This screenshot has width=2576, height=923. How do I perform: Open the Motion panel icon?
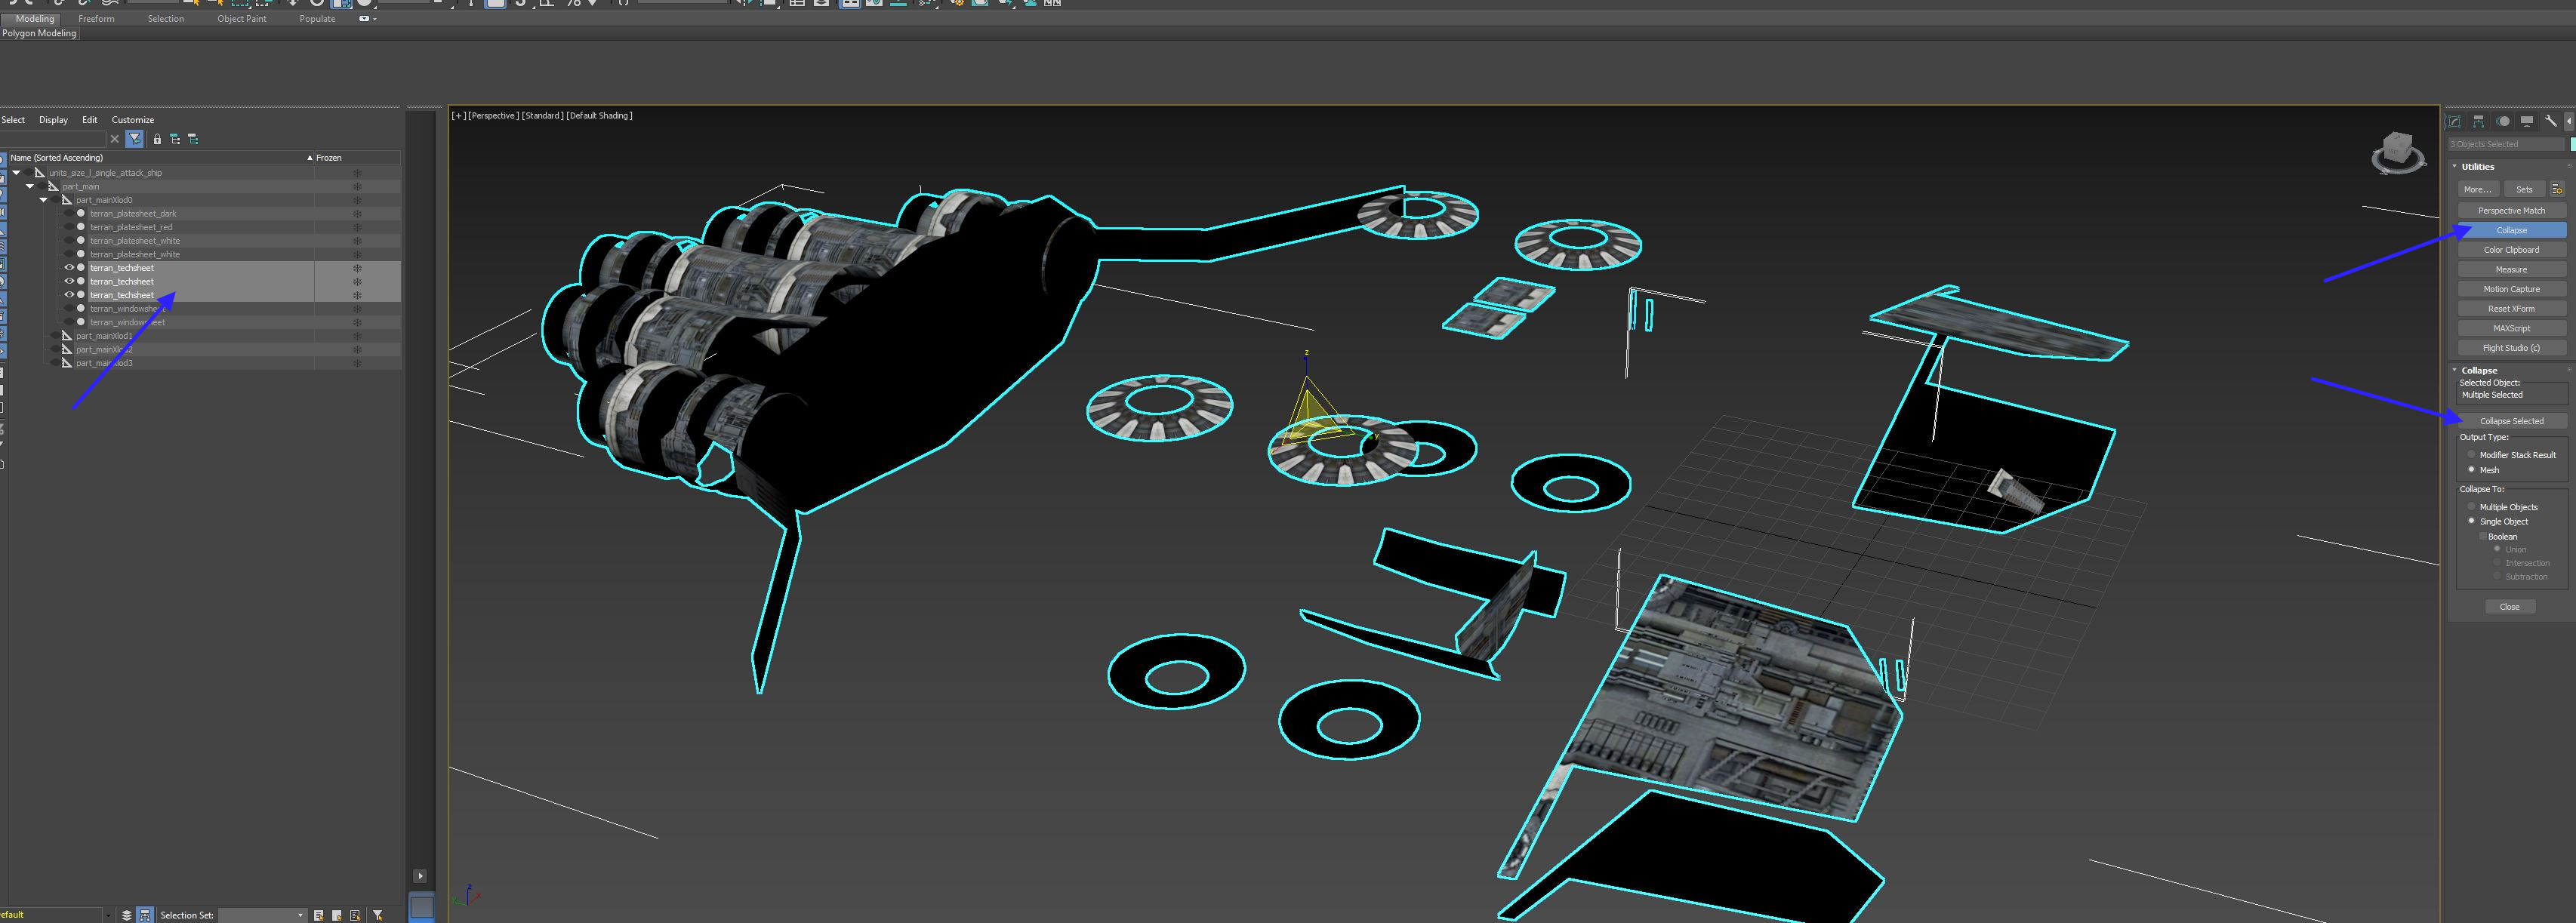pos(2502,121)
